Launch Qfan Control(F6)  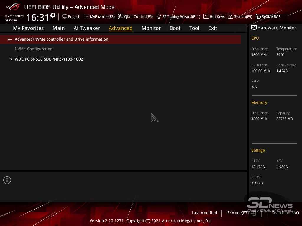point(139,16)
